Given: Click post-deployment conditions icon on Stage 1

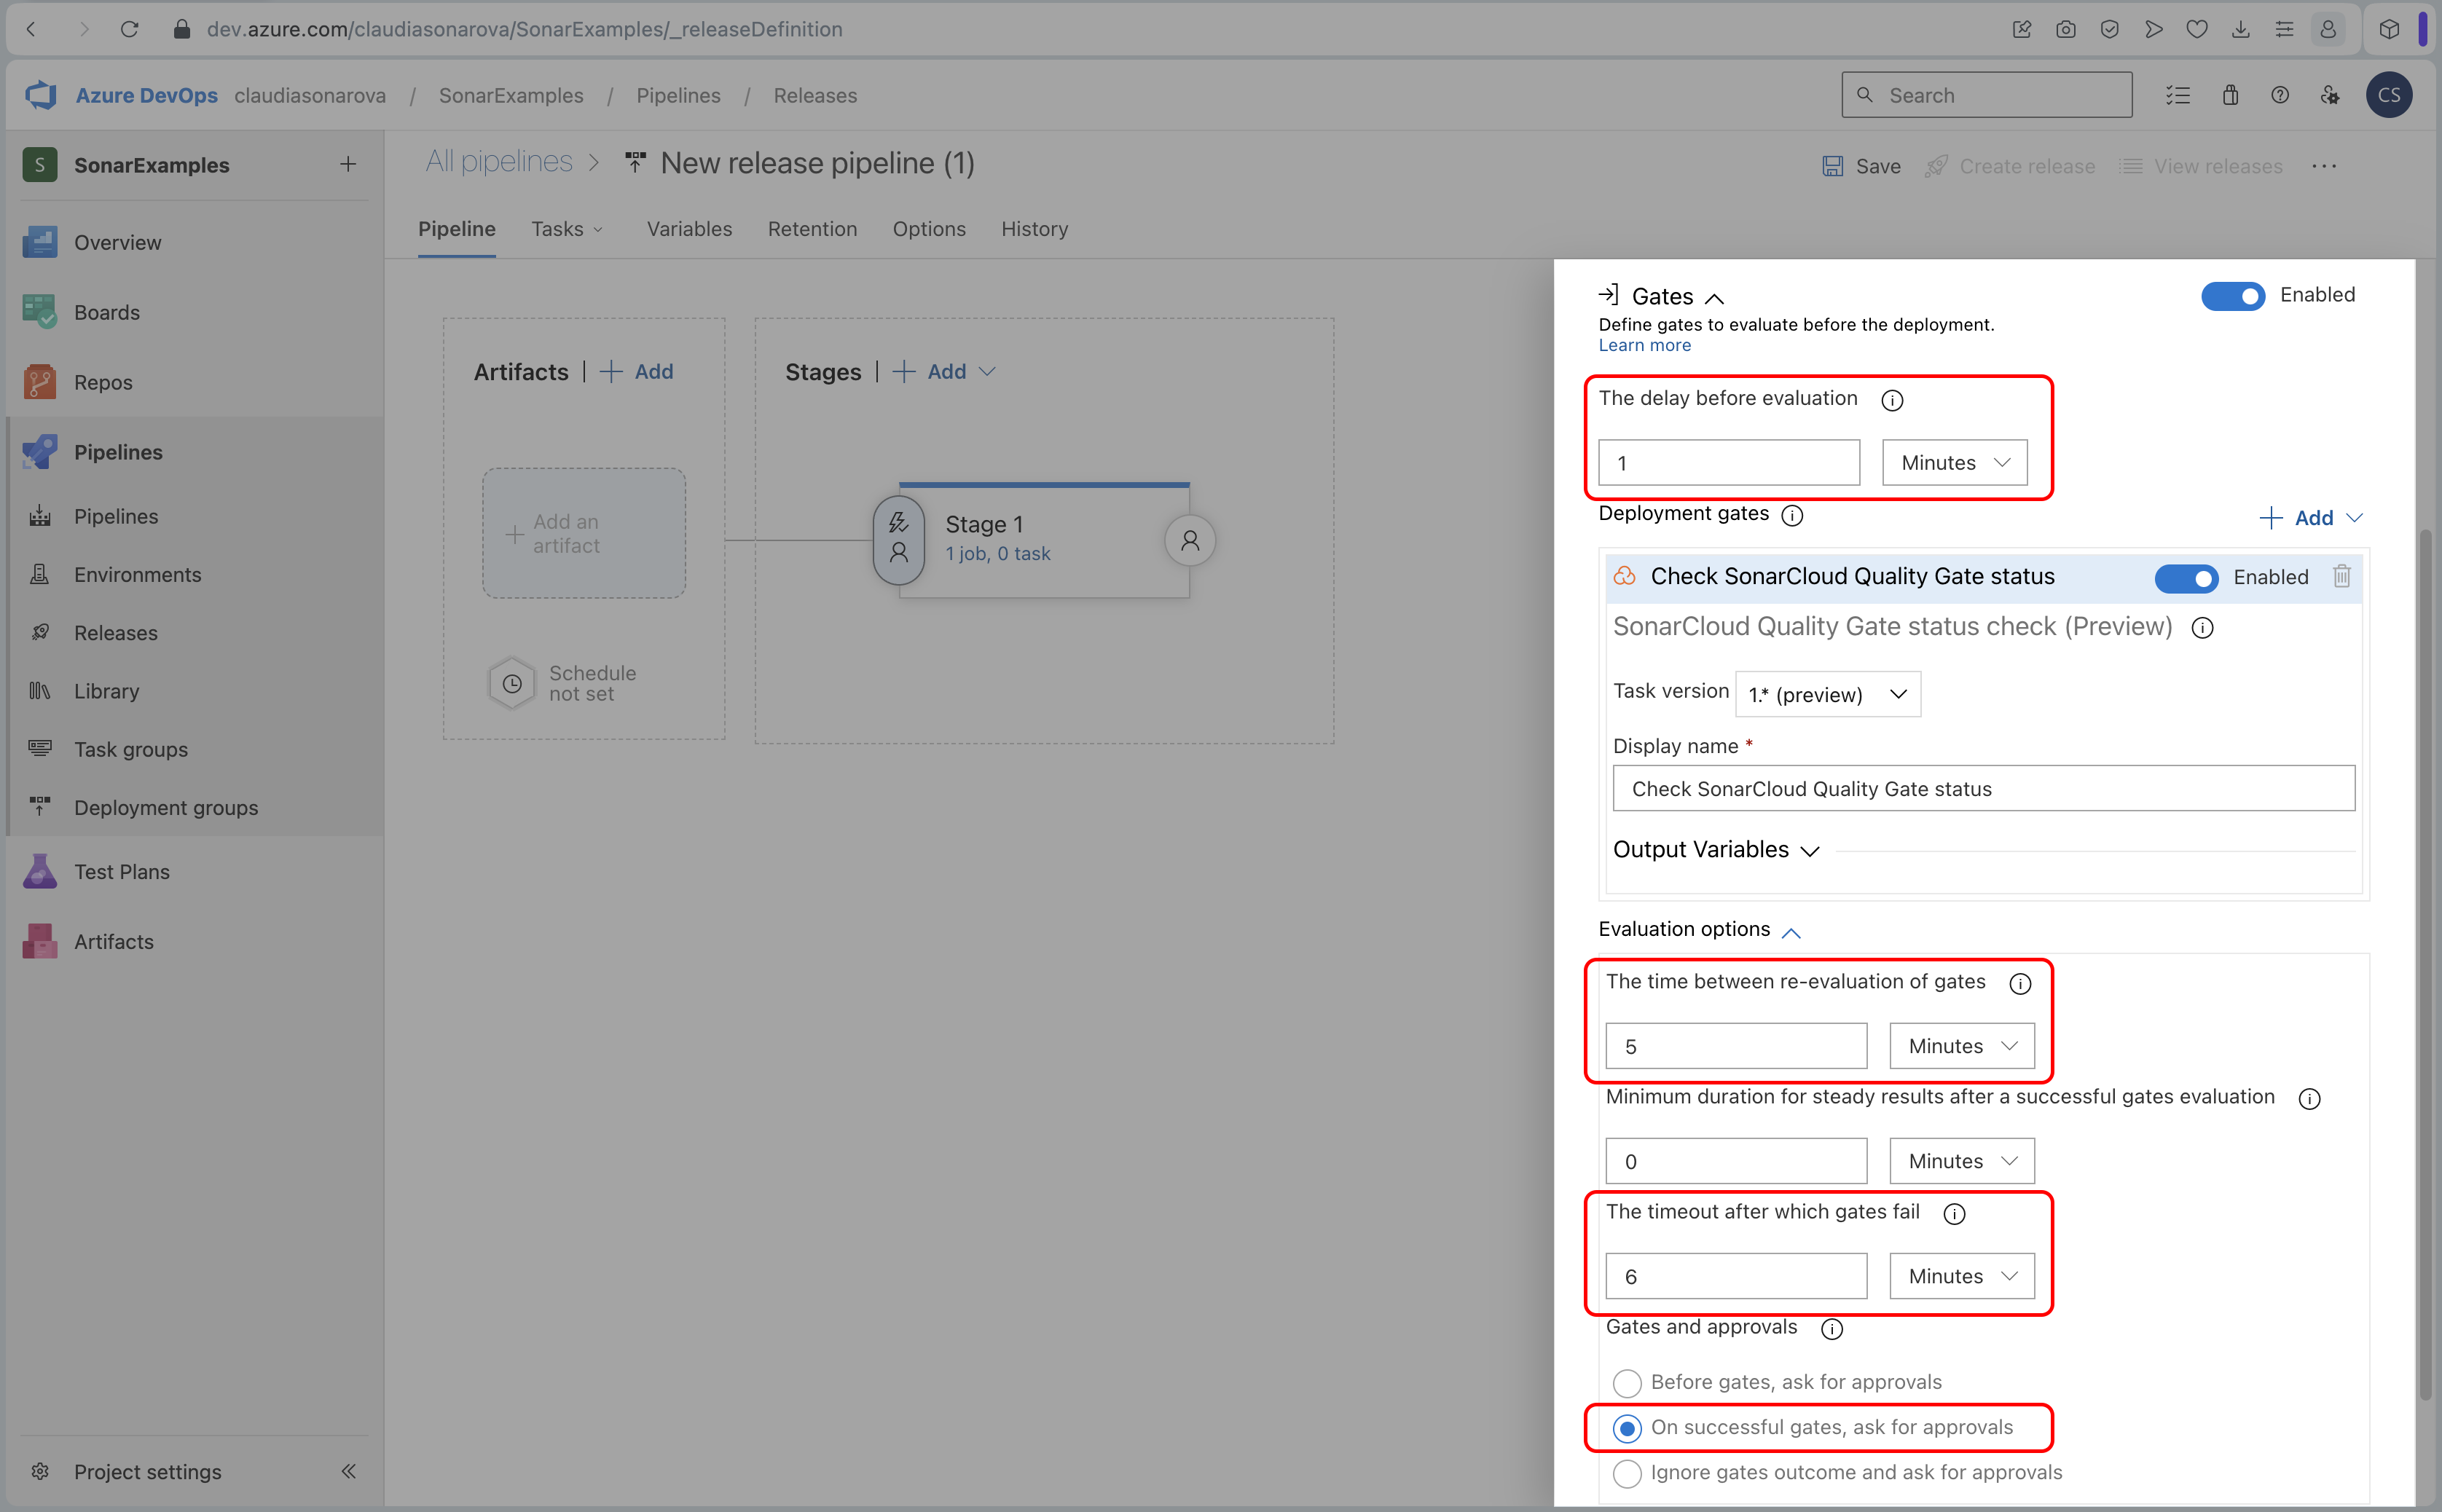Looking at the screenshot, I should pyautogui.click(x=1190, y=540).
